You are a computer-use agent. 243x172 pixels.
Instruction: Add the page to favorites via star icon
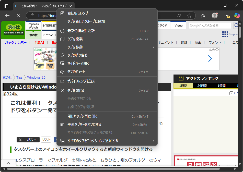(x=190, y=16)
